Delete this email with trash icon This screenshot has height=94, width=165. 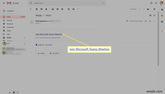coord(46,9)
